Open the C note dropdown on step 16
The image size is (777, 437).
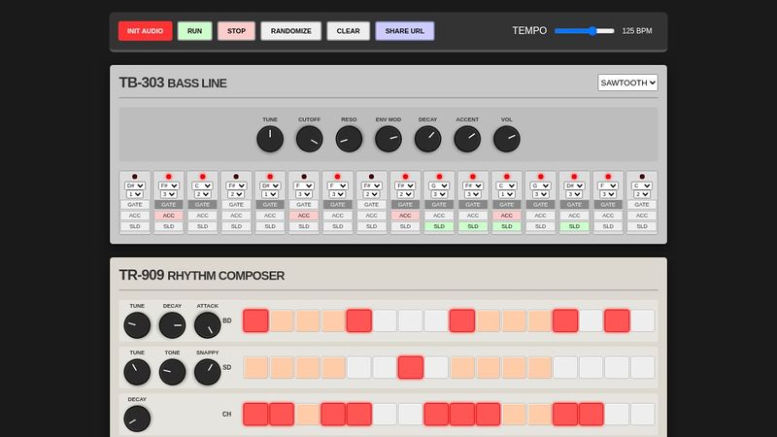pos(642,185)
